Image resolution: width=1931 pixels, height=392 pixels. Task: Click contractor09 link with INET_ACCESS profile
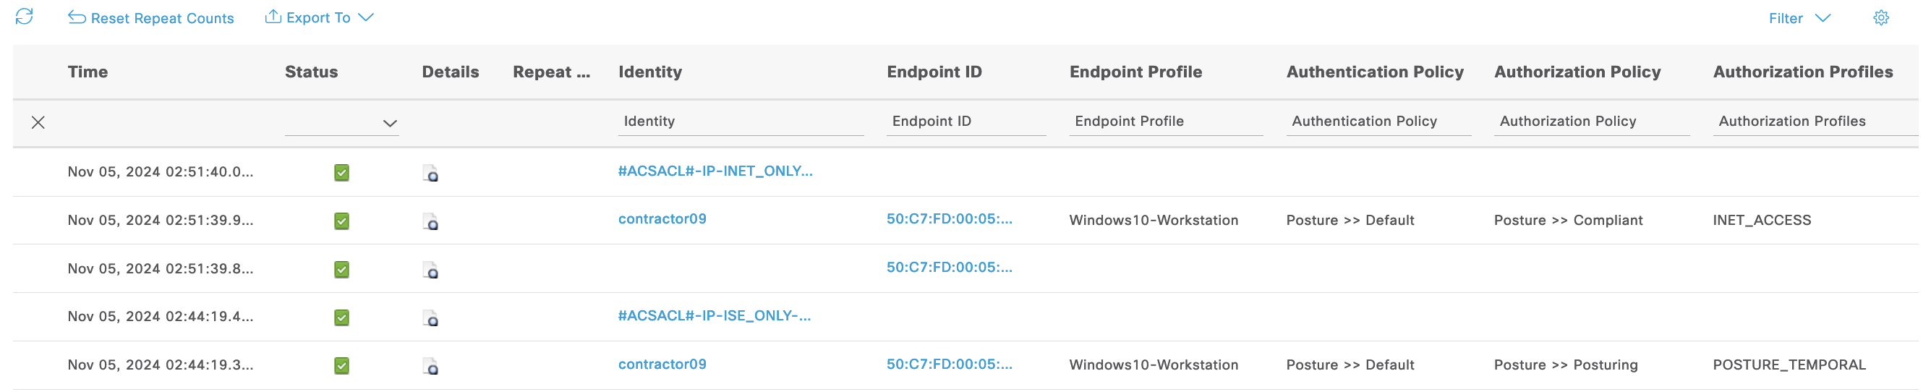coord(662,219)
